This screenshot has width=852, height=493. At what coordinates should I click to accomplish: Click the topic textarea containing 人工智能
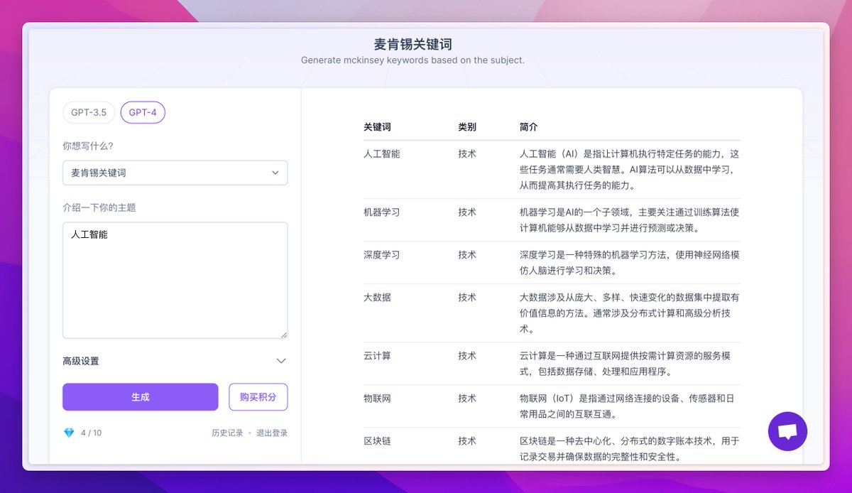(x=175, y=280)
